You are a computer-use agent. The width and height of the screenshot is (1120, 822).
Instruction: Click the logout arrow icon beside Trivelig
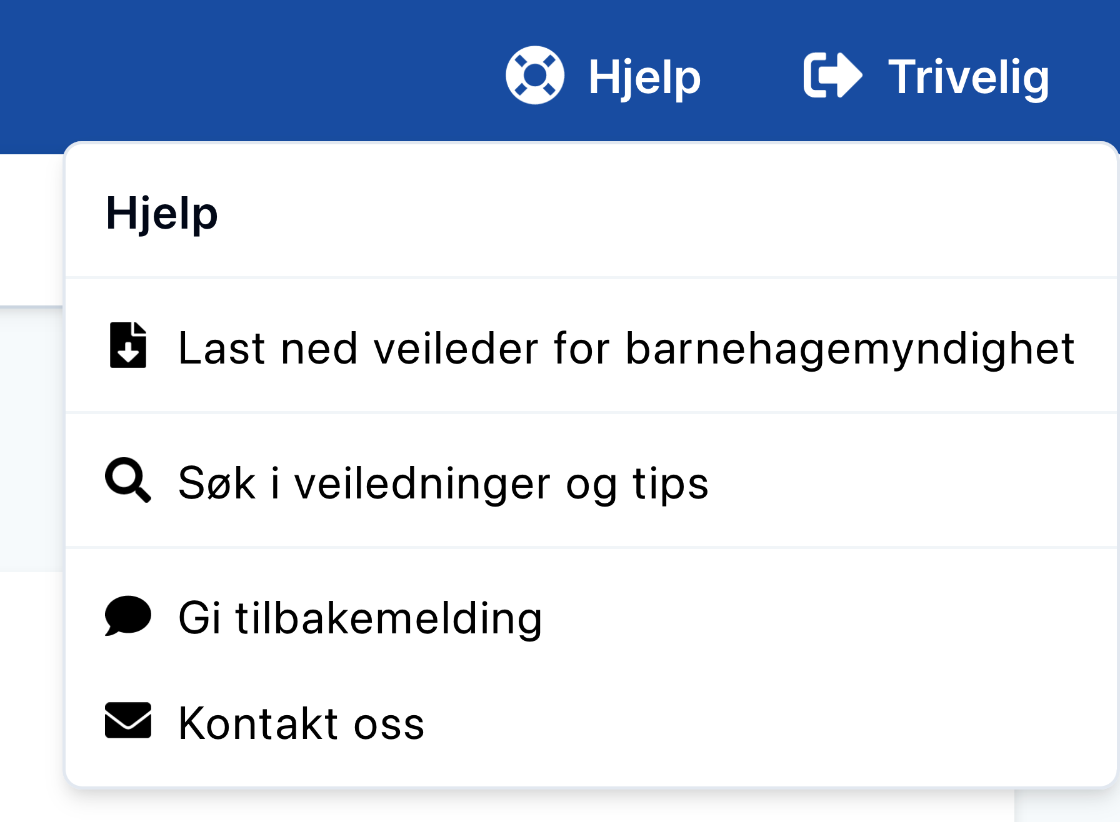pos(832,76)
